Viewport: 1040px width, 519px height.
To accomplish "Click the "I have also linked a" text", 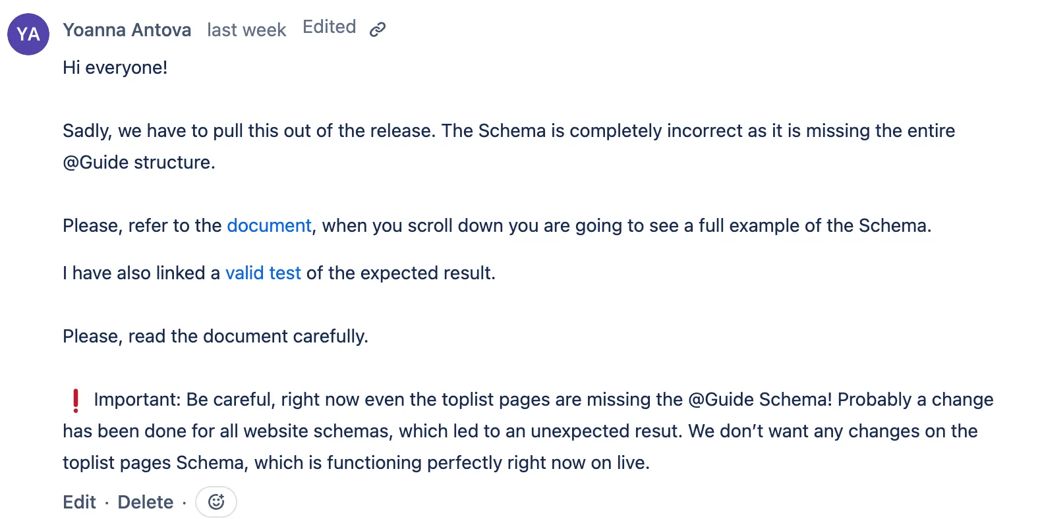I will (141, 273).
